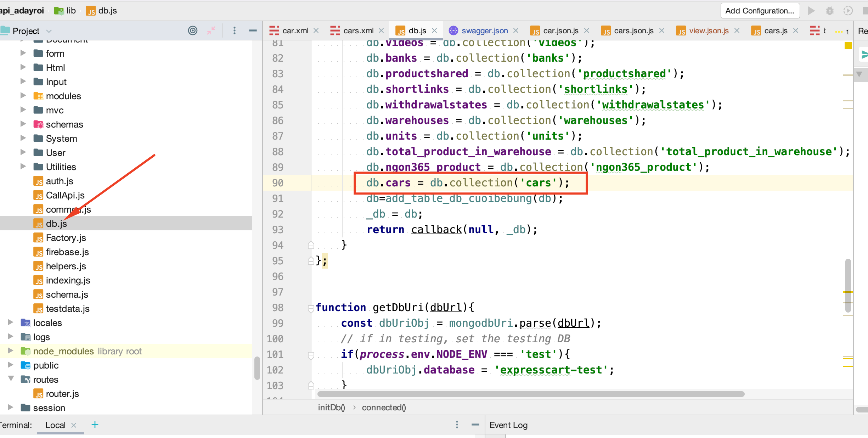Collapse all with the arrows icon
Image resolution: width=868 pixels, height=438 pixels.
(x=211, y=31)
